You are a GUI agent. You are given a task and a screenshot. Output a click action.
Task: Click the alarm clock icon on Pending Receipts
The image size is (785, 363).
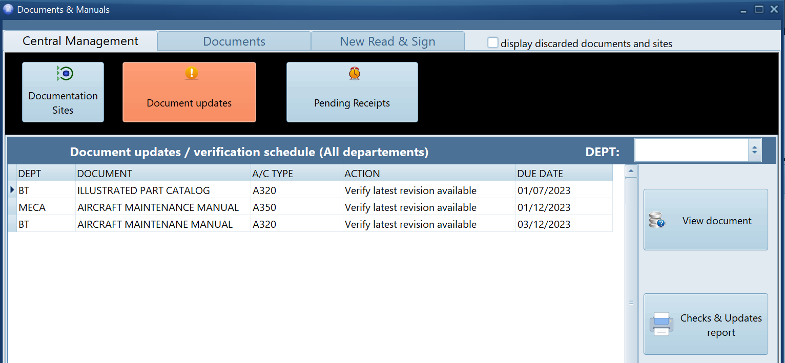pyautogui.click(x=355, y=74)
